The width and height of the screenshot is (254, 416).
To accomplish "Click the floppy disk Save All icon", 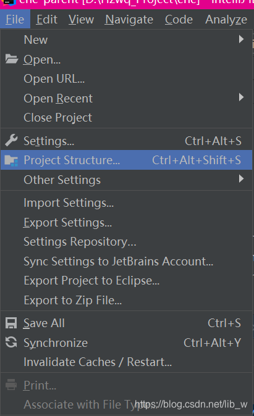I will pos(11,323).
